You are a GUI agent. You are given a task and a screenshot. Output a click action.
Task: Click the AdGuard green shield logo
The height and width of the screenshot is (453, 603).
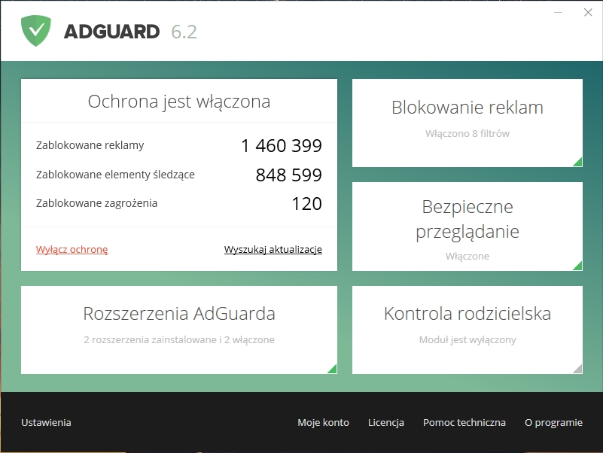point(36,31)
